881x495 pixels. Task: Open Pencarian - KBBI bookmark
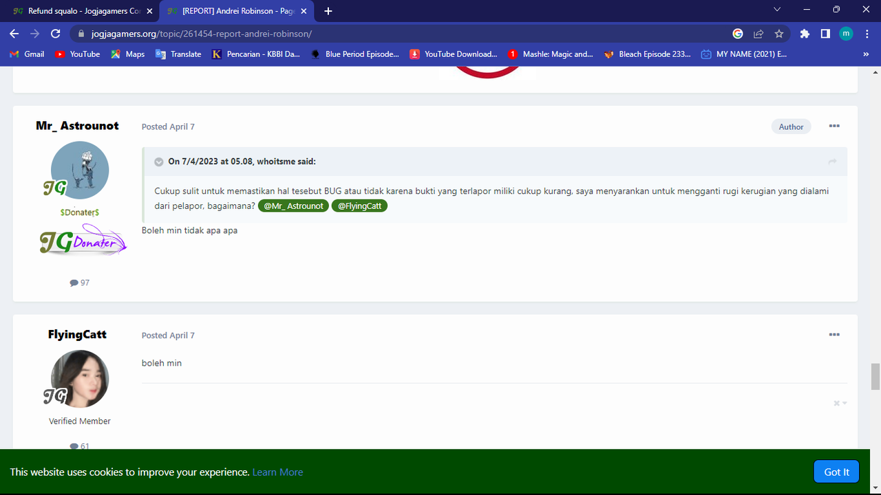[x=256, y=54]
